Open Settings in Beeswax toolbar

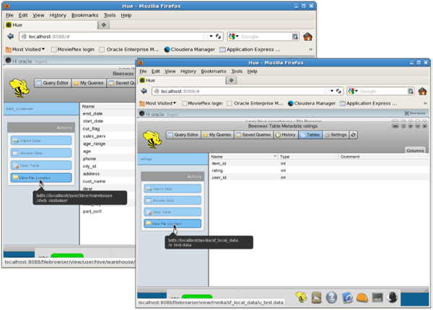336,135
